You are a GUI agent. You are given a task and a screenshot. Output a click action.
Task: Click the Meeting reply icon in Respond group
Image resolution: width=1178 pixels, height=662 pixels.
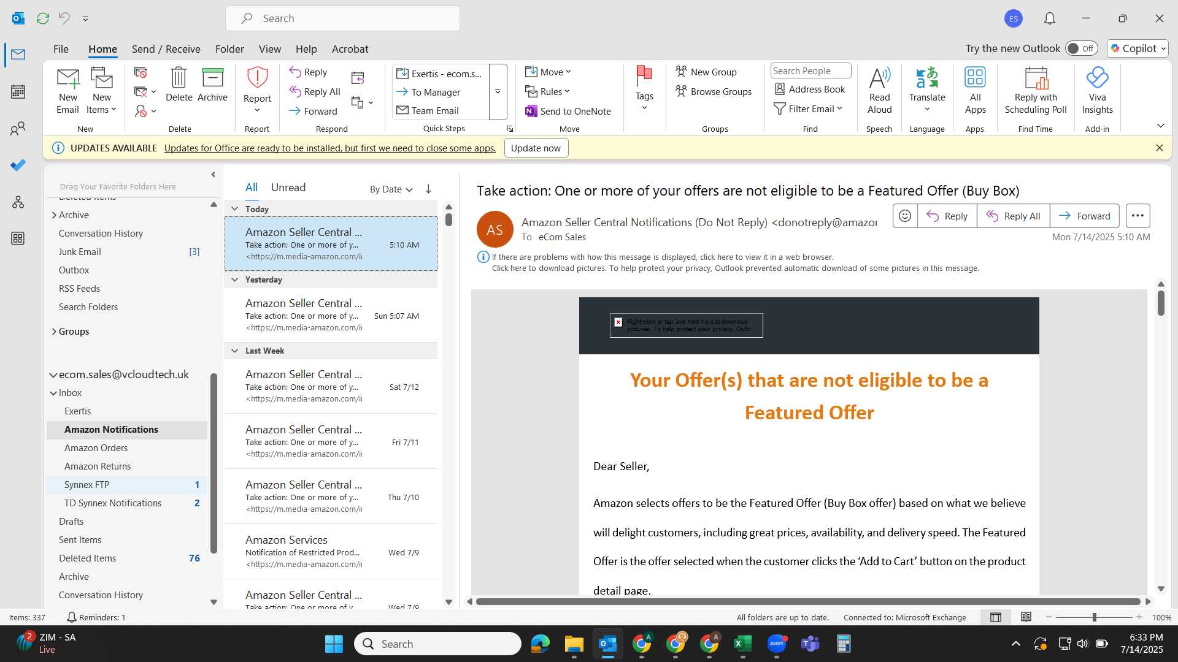coord(358,78)
